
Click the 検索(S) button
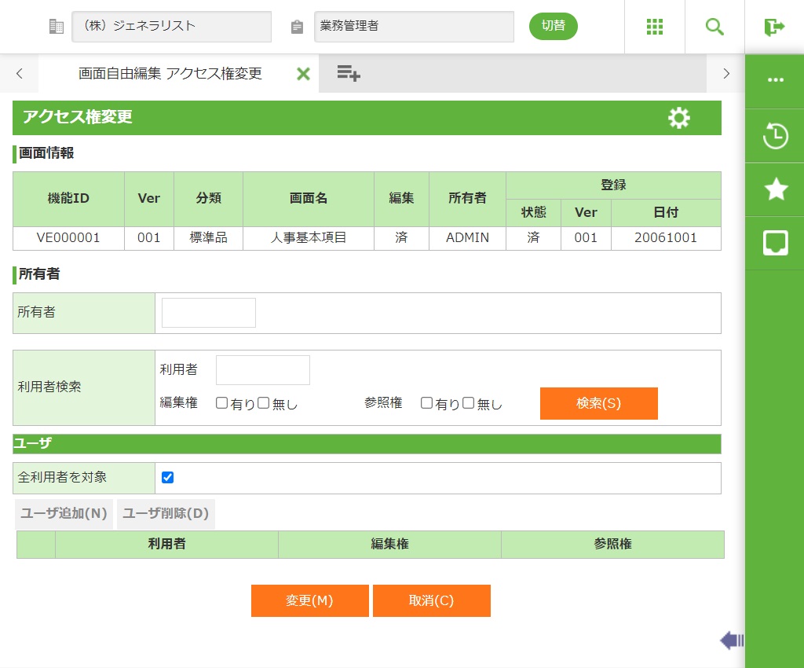coord(598,403)
